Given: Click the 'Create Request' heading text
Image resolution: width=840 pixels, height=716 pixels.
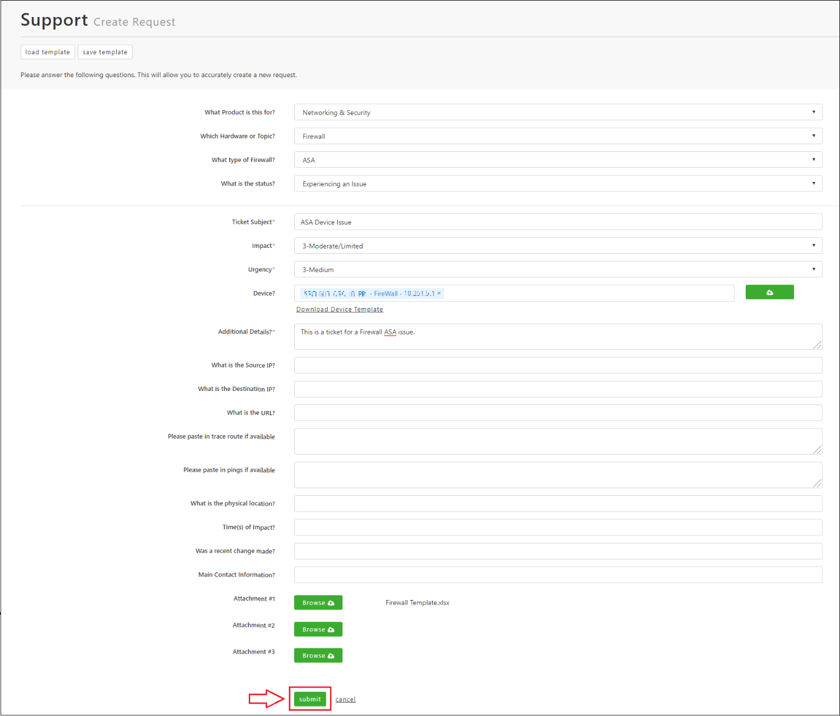Looking at the screenshot, I should 134,22.
